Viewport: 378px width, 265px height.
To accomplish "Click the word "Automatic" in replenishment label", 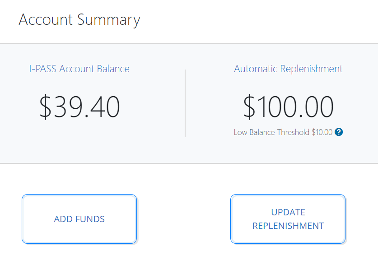I will 256,69.
